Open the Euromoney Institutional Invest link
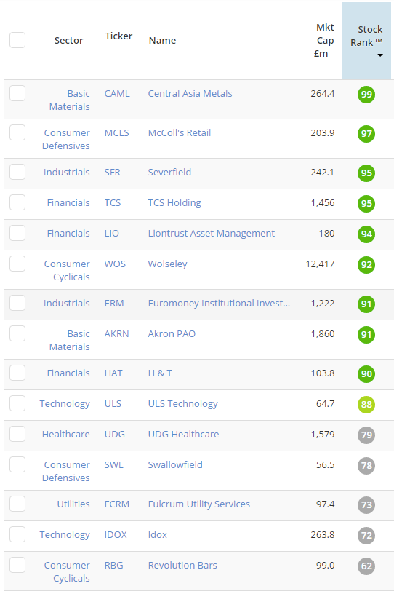 (219, 304)
